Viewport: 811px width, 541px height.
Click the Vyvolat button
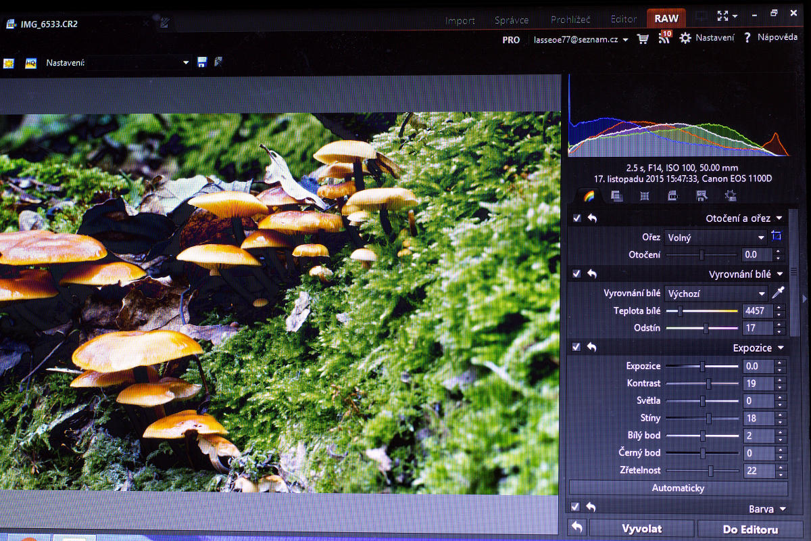[x=641, y=529]
